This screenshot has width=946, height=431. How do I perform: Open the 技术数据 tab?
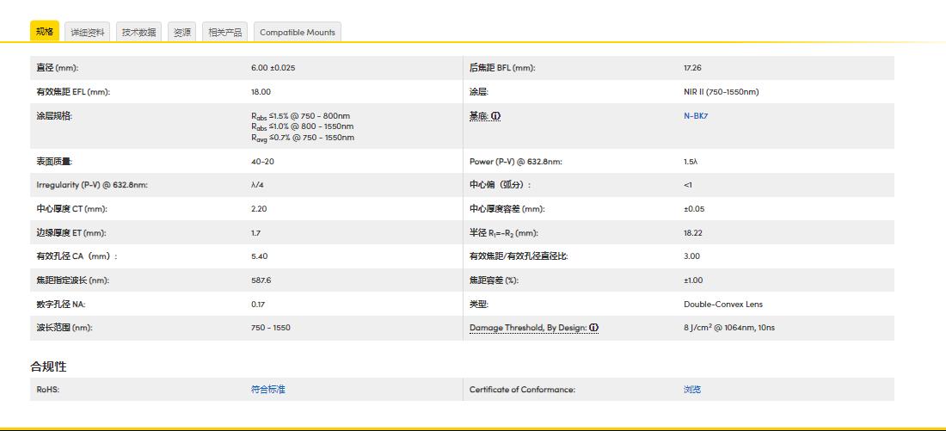pyautogui.click(x=138, y=33)
